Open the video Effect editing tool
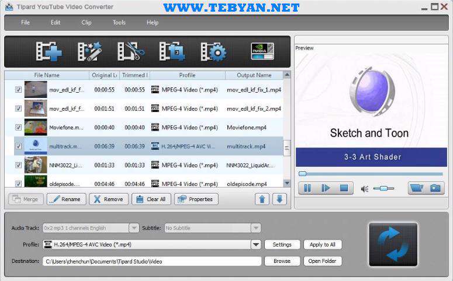This screenshot has width=453, height=281. click(89, 51)
